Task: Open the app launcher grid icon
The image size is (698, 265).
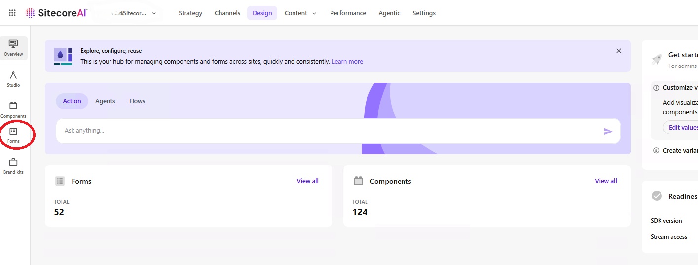Action: [12, 13]
